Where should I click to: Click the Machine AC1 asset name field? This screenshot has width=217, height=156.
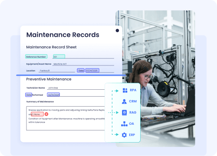[x=83, y=64]
